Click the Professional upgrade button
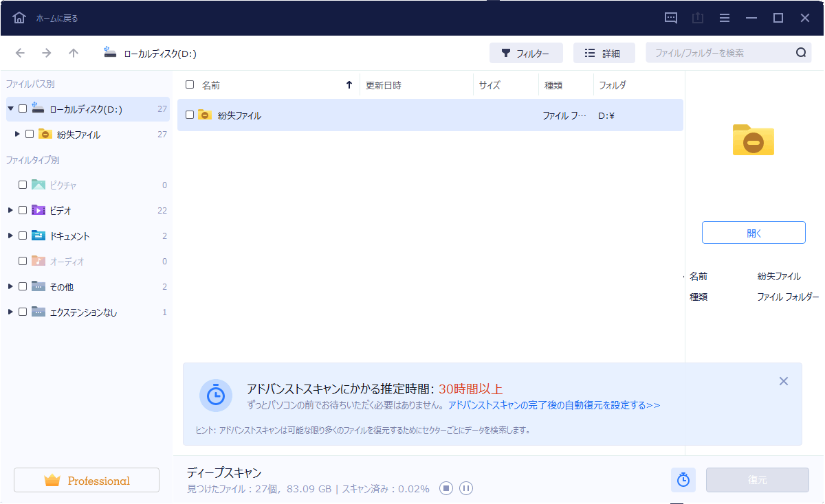 click(87, 480)
